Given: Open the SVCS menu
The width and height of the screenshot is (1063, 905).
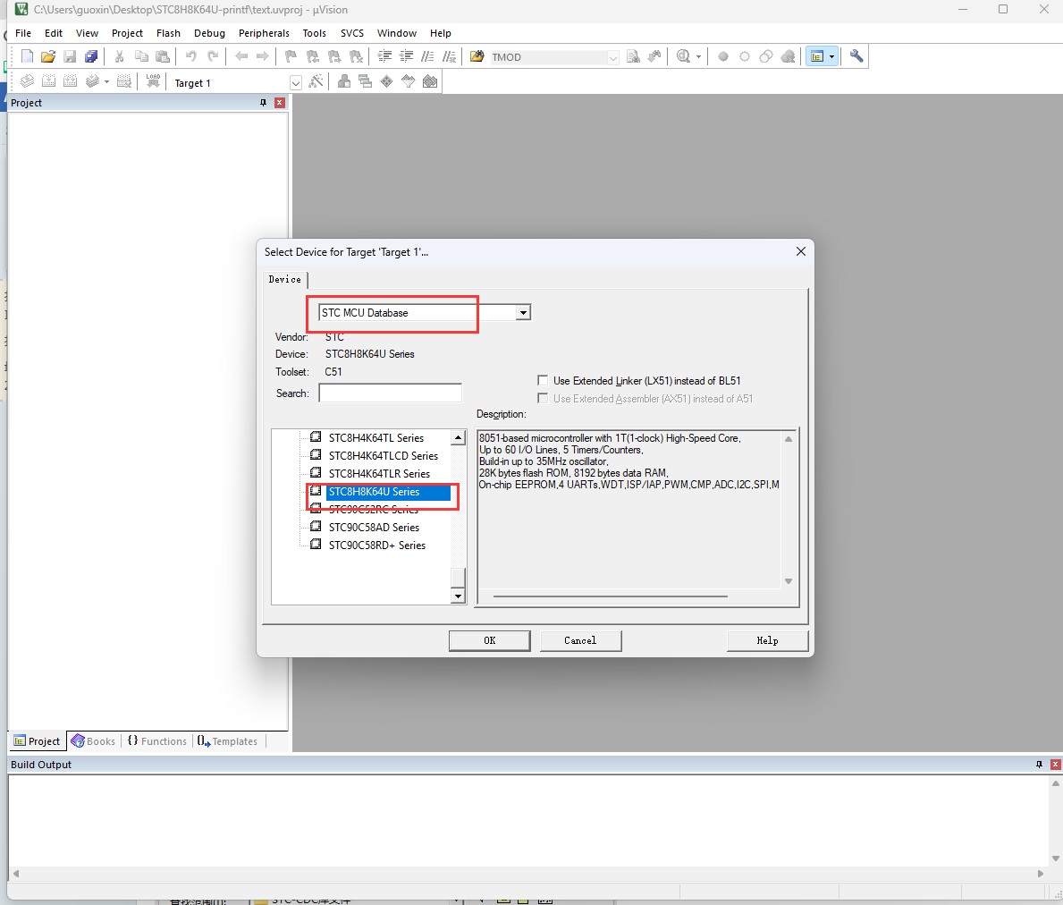Looking at the screenshot, I should pos(352,33).
